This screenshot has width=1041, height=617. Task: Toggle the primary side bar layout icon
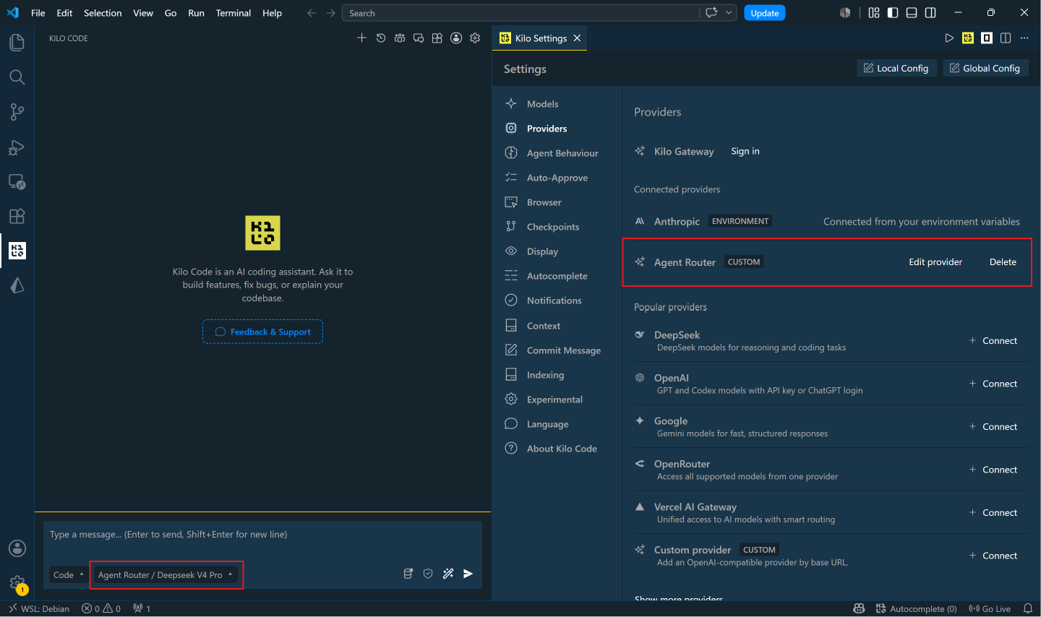893,13
